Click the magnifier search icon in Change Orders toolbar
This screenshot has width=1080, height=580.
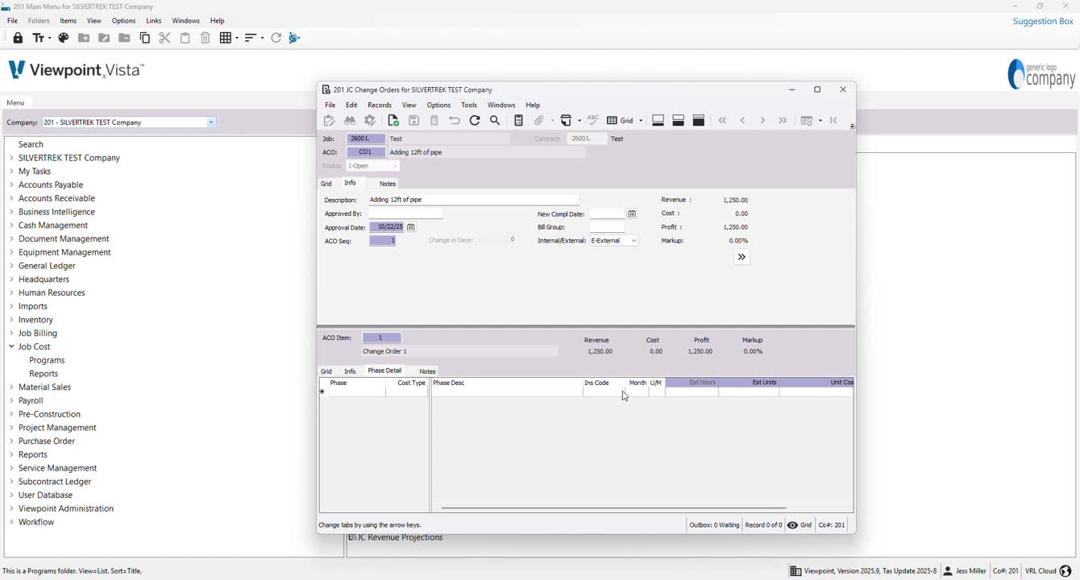[496, 121]
